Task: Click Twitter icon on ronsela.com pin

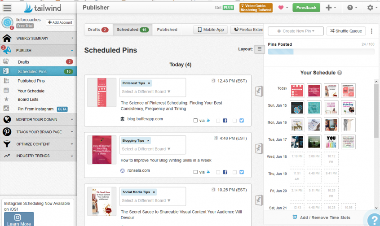Action: [242, 172]
